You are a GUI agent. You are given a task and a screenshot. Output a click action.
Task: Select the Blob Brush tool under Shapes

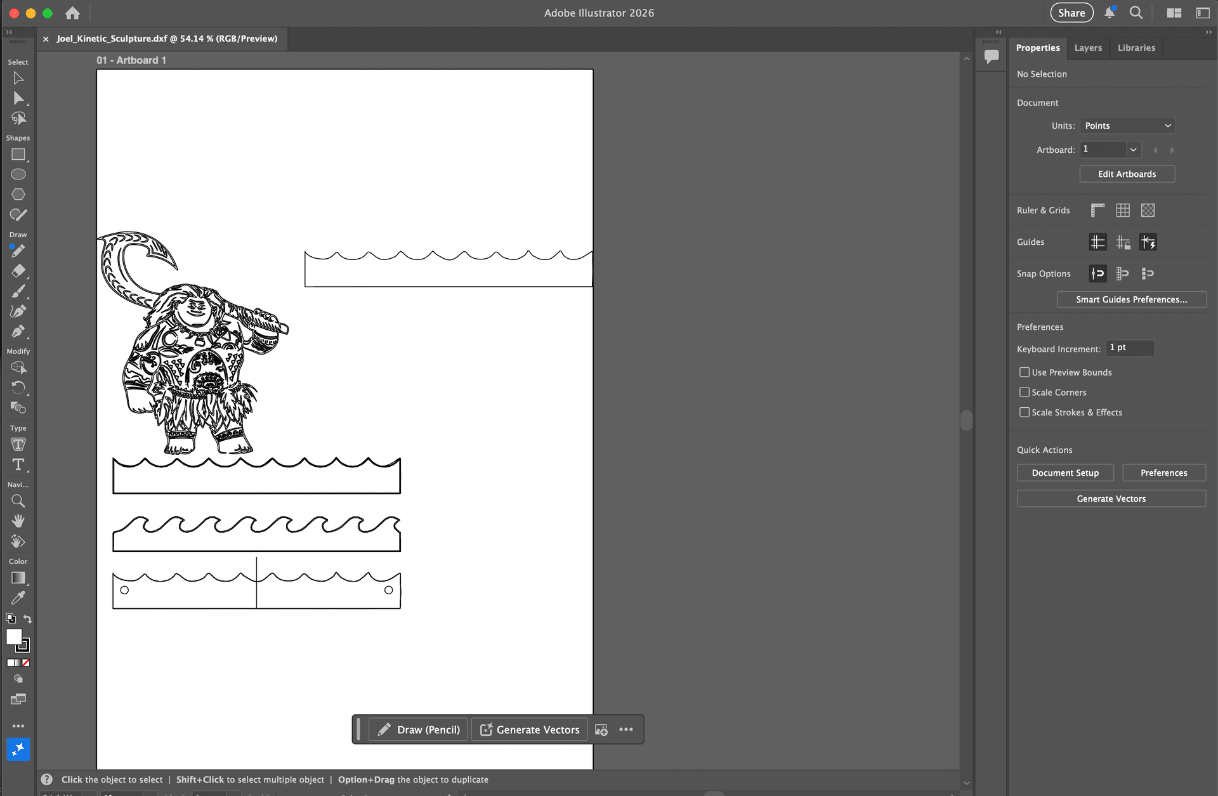click(18, 215)
